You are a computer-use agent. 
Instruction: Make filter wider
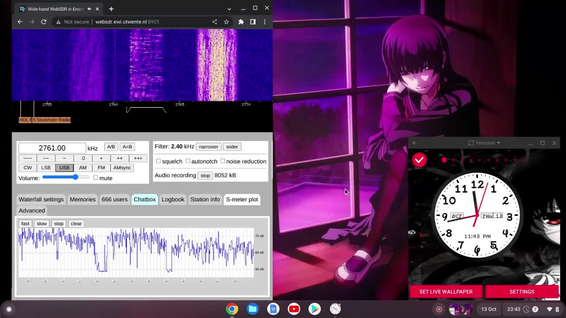[x=232, y=147]
